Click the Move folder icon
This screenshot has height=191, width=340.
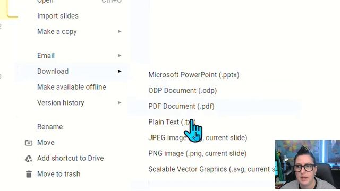(x=28, y=143)
